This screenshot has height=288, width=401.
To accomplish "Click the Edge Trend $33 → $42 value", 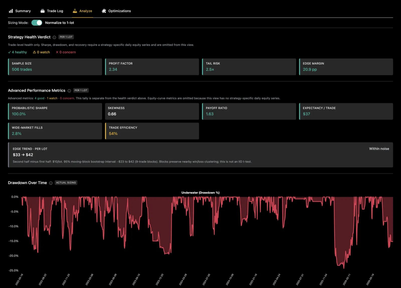I will [23, 155].
